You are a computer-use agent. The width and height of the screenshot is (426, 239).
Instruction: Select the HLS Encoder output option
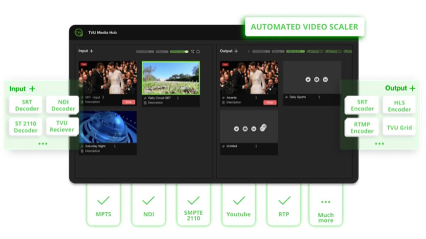pyautogui.click(x=399, y=106)
